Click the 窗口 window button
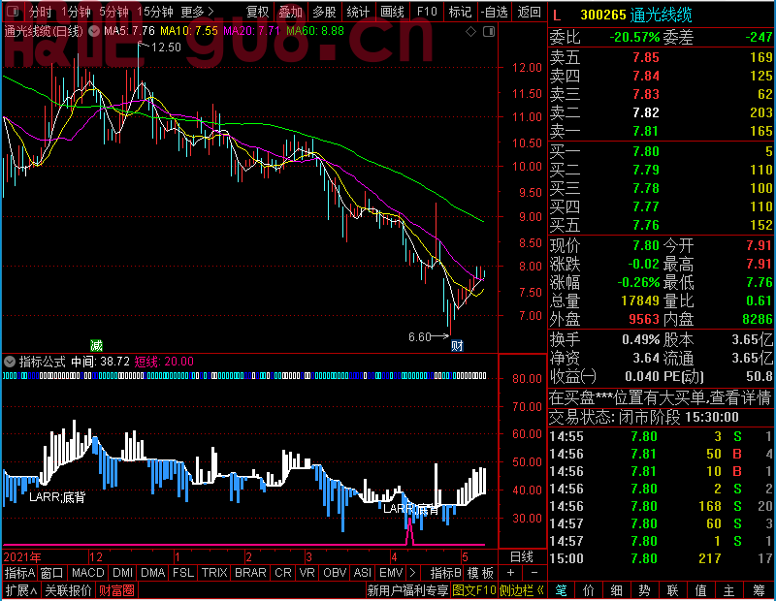The height and width of the screenshot is (601, 776). [x=52, y=573]
